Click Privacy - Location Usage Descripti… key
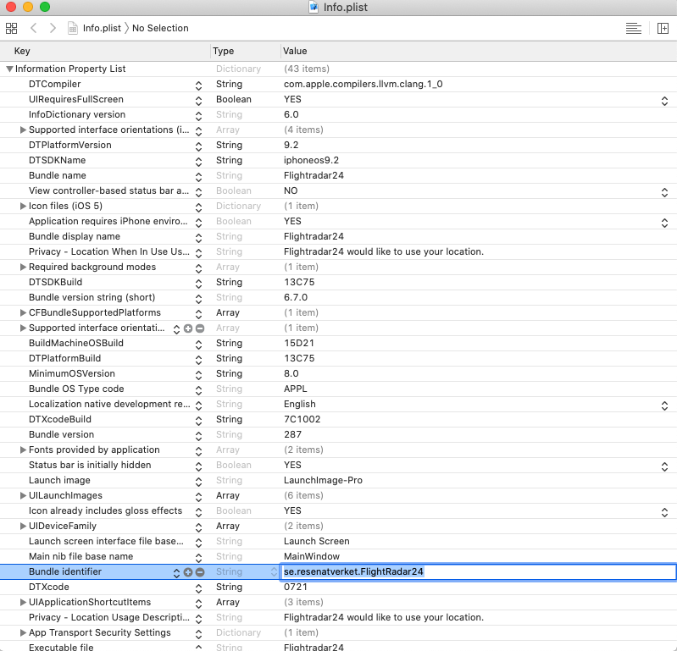Screen dimensions: 677x651 (109, 617)
